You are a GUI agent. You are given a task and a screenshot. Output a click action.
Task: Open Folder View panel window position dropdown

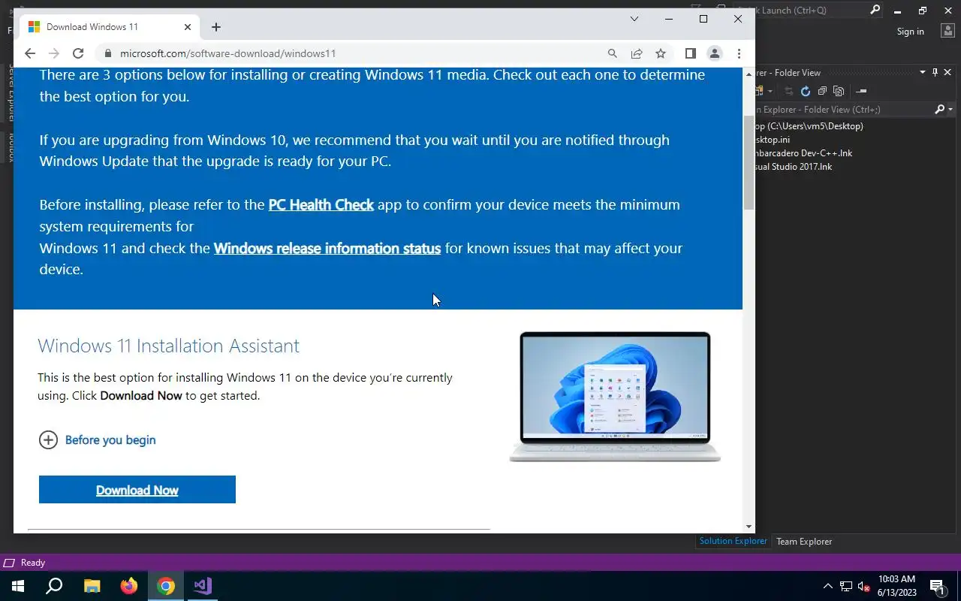coord(923,72)
